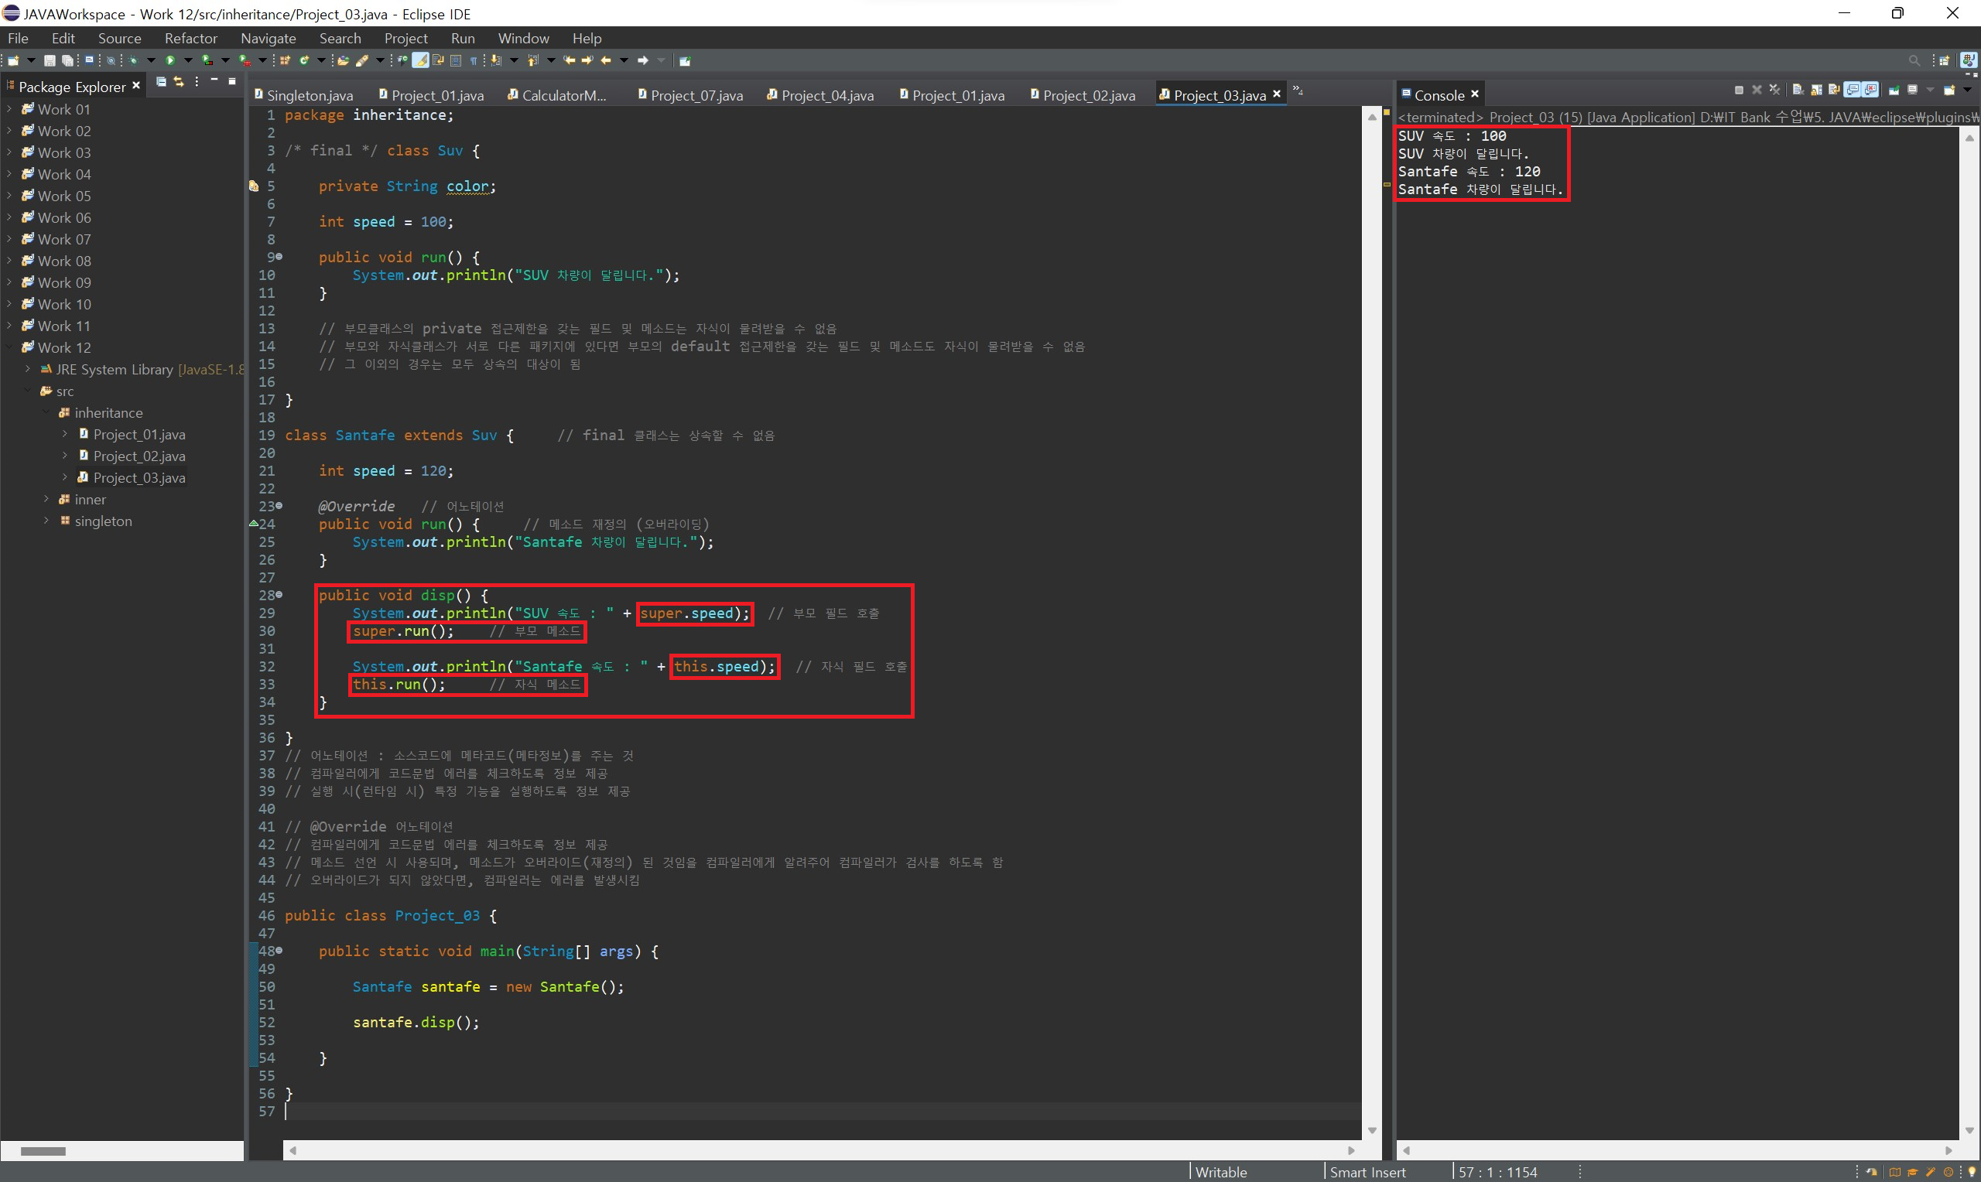Toggle Word Wrap in Console toolbar

click(1835, 91)
